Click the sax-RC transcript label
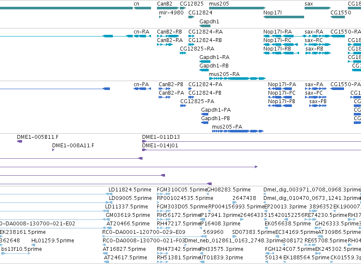361x264 pixels. click(313, 40)
